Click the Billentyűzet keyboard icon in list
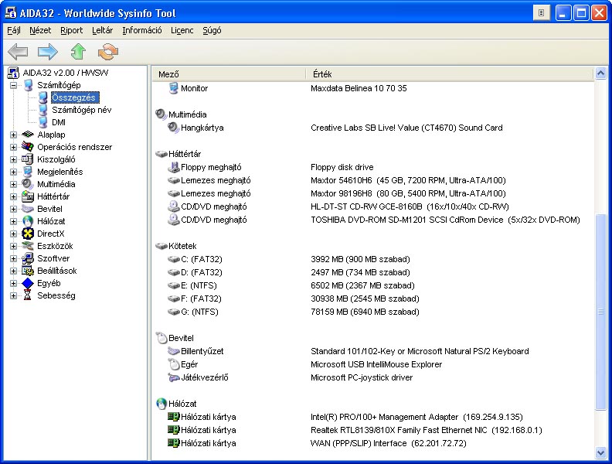 click(x=173, y=351)
